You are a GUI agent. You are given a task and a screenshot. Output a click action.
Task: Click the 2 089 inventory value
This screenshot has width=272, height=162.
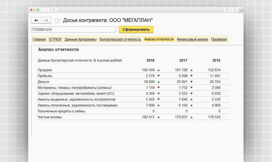pyautogui.click(x=216, y=88)
